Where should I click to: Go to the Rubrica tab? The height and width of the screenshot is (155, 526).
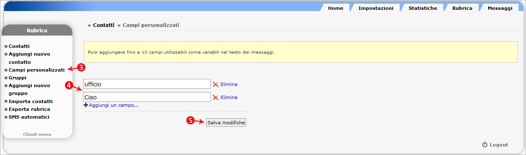(462, 8)
